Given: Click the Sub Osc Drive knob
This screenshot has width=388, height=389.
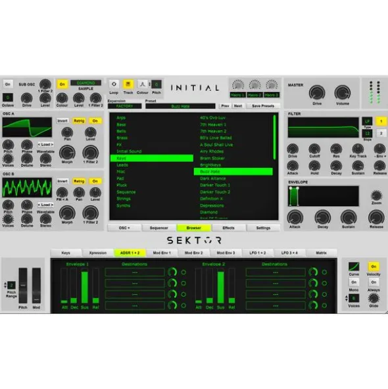Looking at the screenshot, I should 27,98.
